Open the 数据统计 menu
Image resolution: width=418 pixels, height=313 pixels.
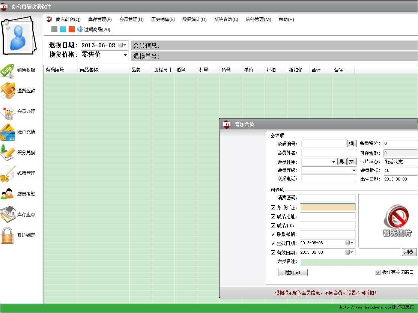(194, 20)
